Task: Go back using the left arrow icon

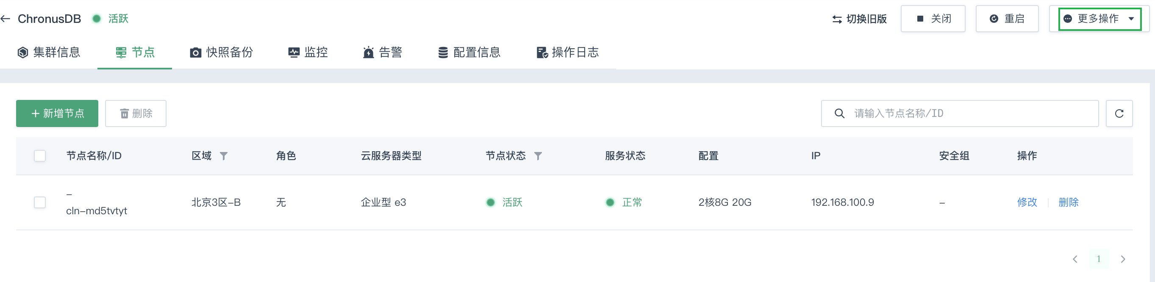Action: point(6,19)
